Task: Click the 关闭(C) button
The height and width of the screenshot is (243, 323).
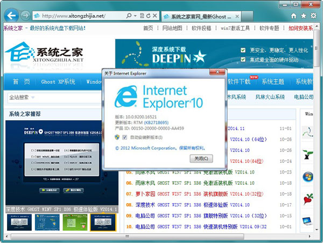Action: [201, 158]
